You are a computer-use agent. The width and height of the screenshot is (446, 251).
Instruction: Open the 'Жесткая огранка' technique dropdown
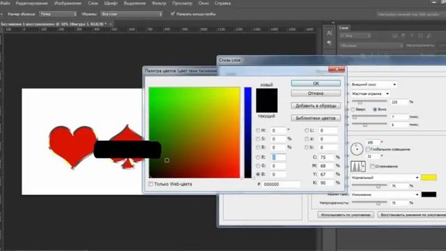pyautogui.click(x=370, y=93)
